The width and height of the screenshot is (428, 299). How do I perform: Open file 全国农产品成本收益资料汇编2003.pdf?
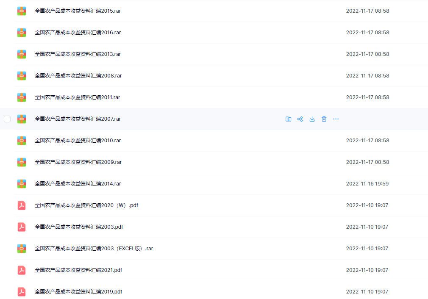click(x=79, y=227)
